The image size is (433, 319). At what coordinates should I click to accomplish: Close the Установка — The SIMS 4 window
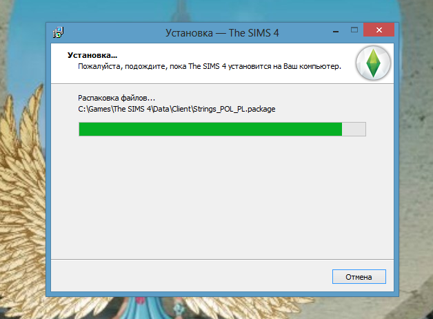click(379, 30)
